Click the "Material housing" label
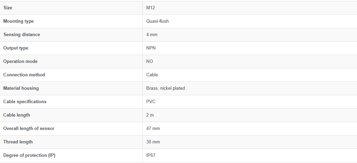The height and width of the screenshot is (163, 357). (x=21, y=88)
